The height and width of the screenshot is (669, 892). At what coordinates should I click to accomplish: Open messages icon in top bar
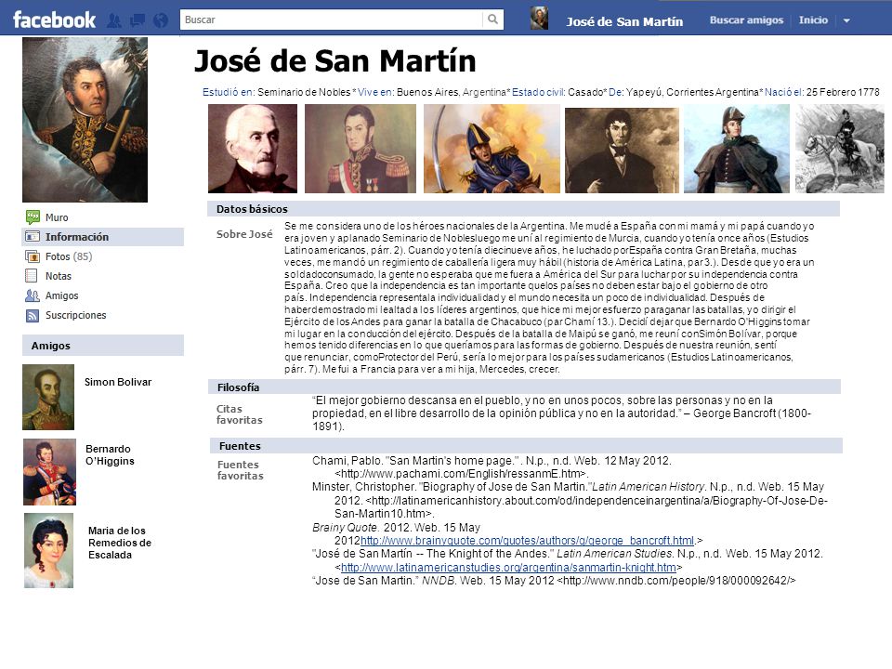138,21
